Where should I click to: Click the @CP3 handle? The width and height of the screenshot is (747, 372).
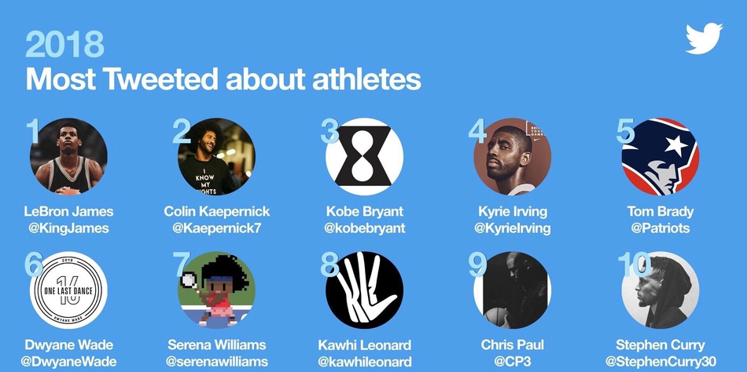click(x=512, y=362)
